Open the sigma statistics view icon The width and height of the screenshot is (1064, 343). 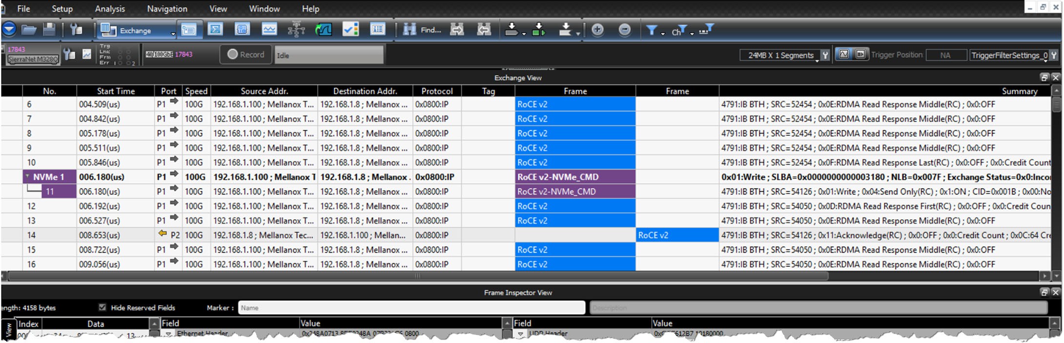coord(215,30)
